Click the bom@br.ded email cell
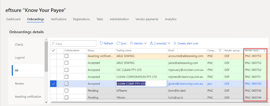The height and width of the screenshot is (106, 270). [187, 90]
